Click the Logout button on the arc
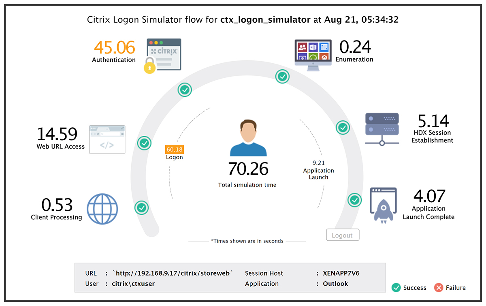The width and height of the screenshot is (486, 306). 343,235
